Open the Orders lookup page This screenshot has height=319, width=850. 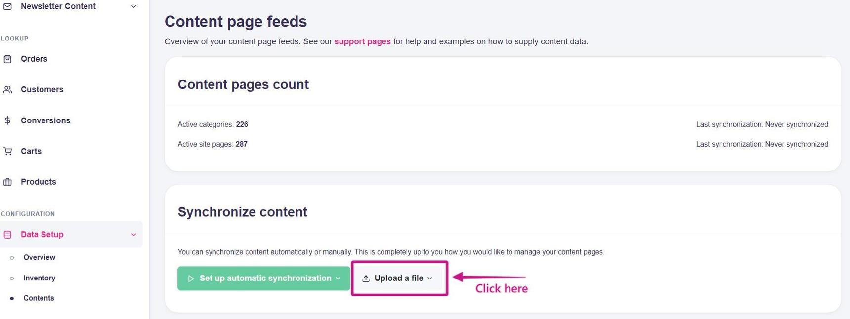[x=34, y=59]
